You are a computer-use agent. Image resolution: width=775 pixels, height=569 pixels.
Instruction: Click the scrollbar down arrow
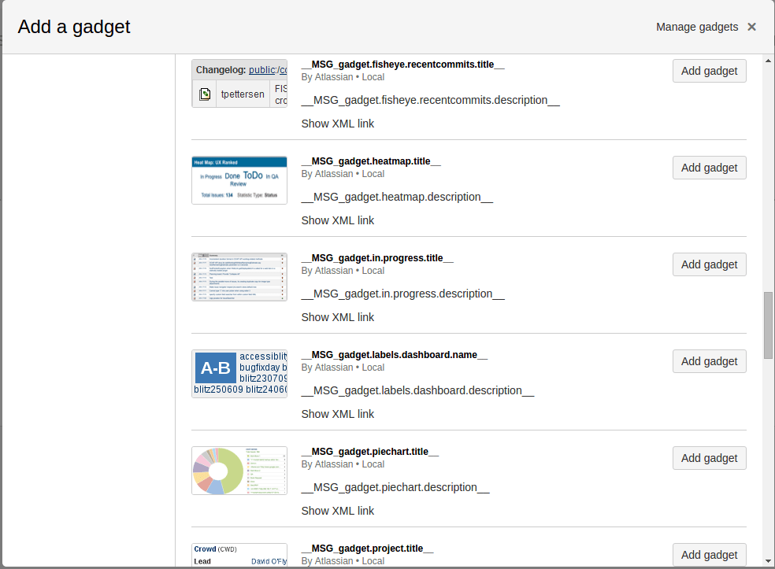click(768, 562)
